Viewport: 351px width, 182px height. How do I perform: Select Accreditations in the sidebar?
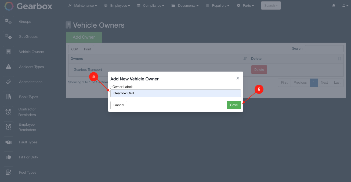(x=31, y=82)
